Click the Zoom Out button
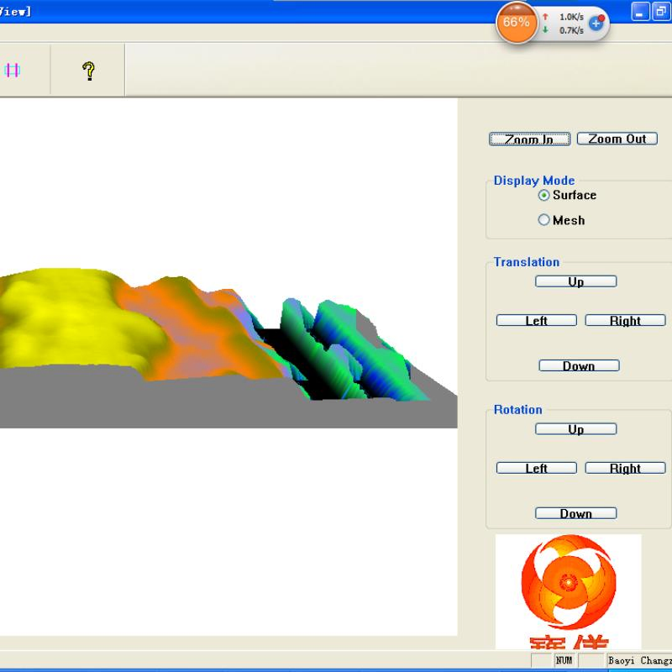 (617, 139)
